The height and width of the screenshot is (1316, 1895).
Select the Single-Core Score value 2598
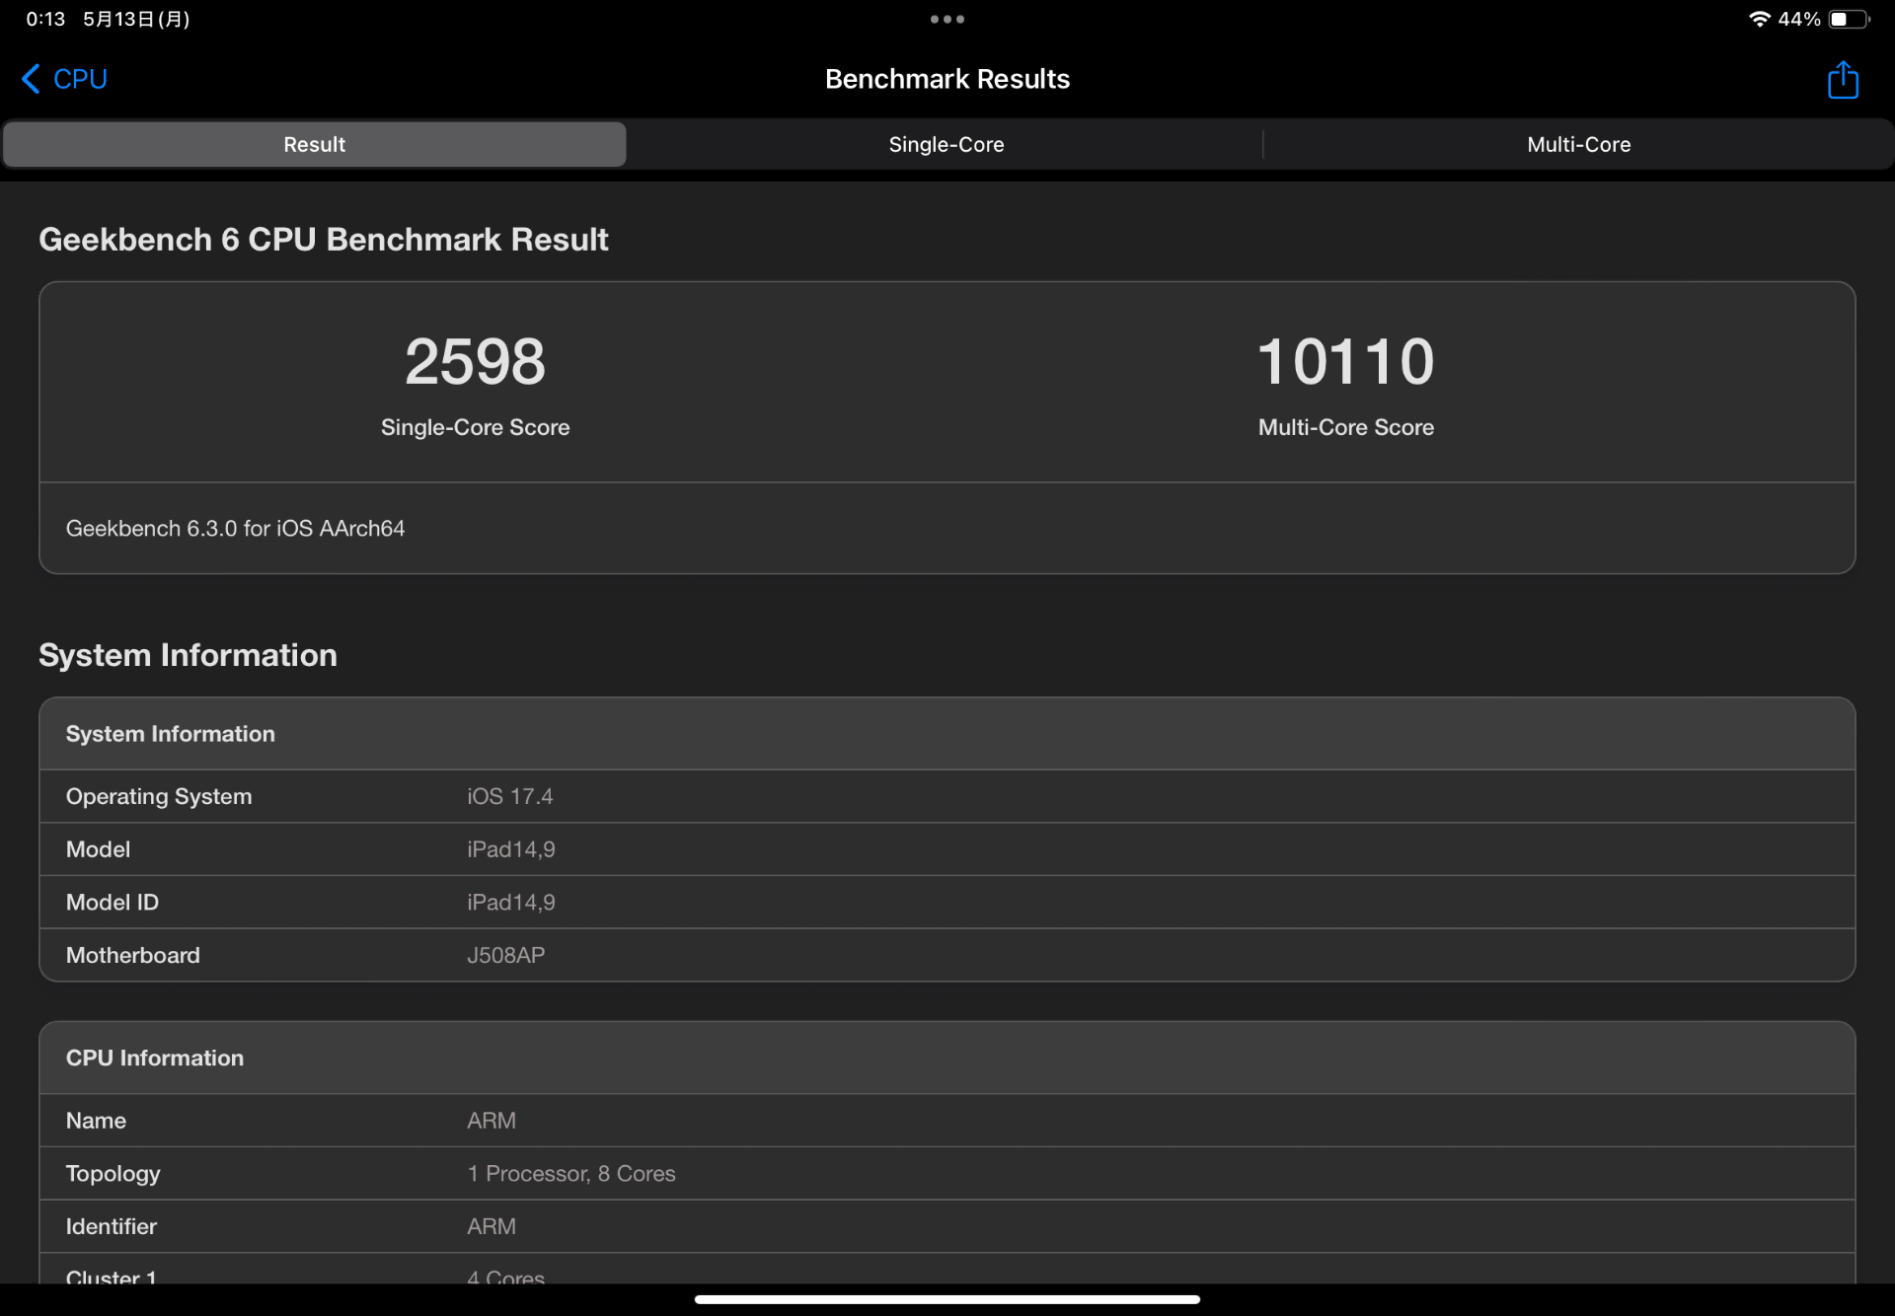point(476,360)
